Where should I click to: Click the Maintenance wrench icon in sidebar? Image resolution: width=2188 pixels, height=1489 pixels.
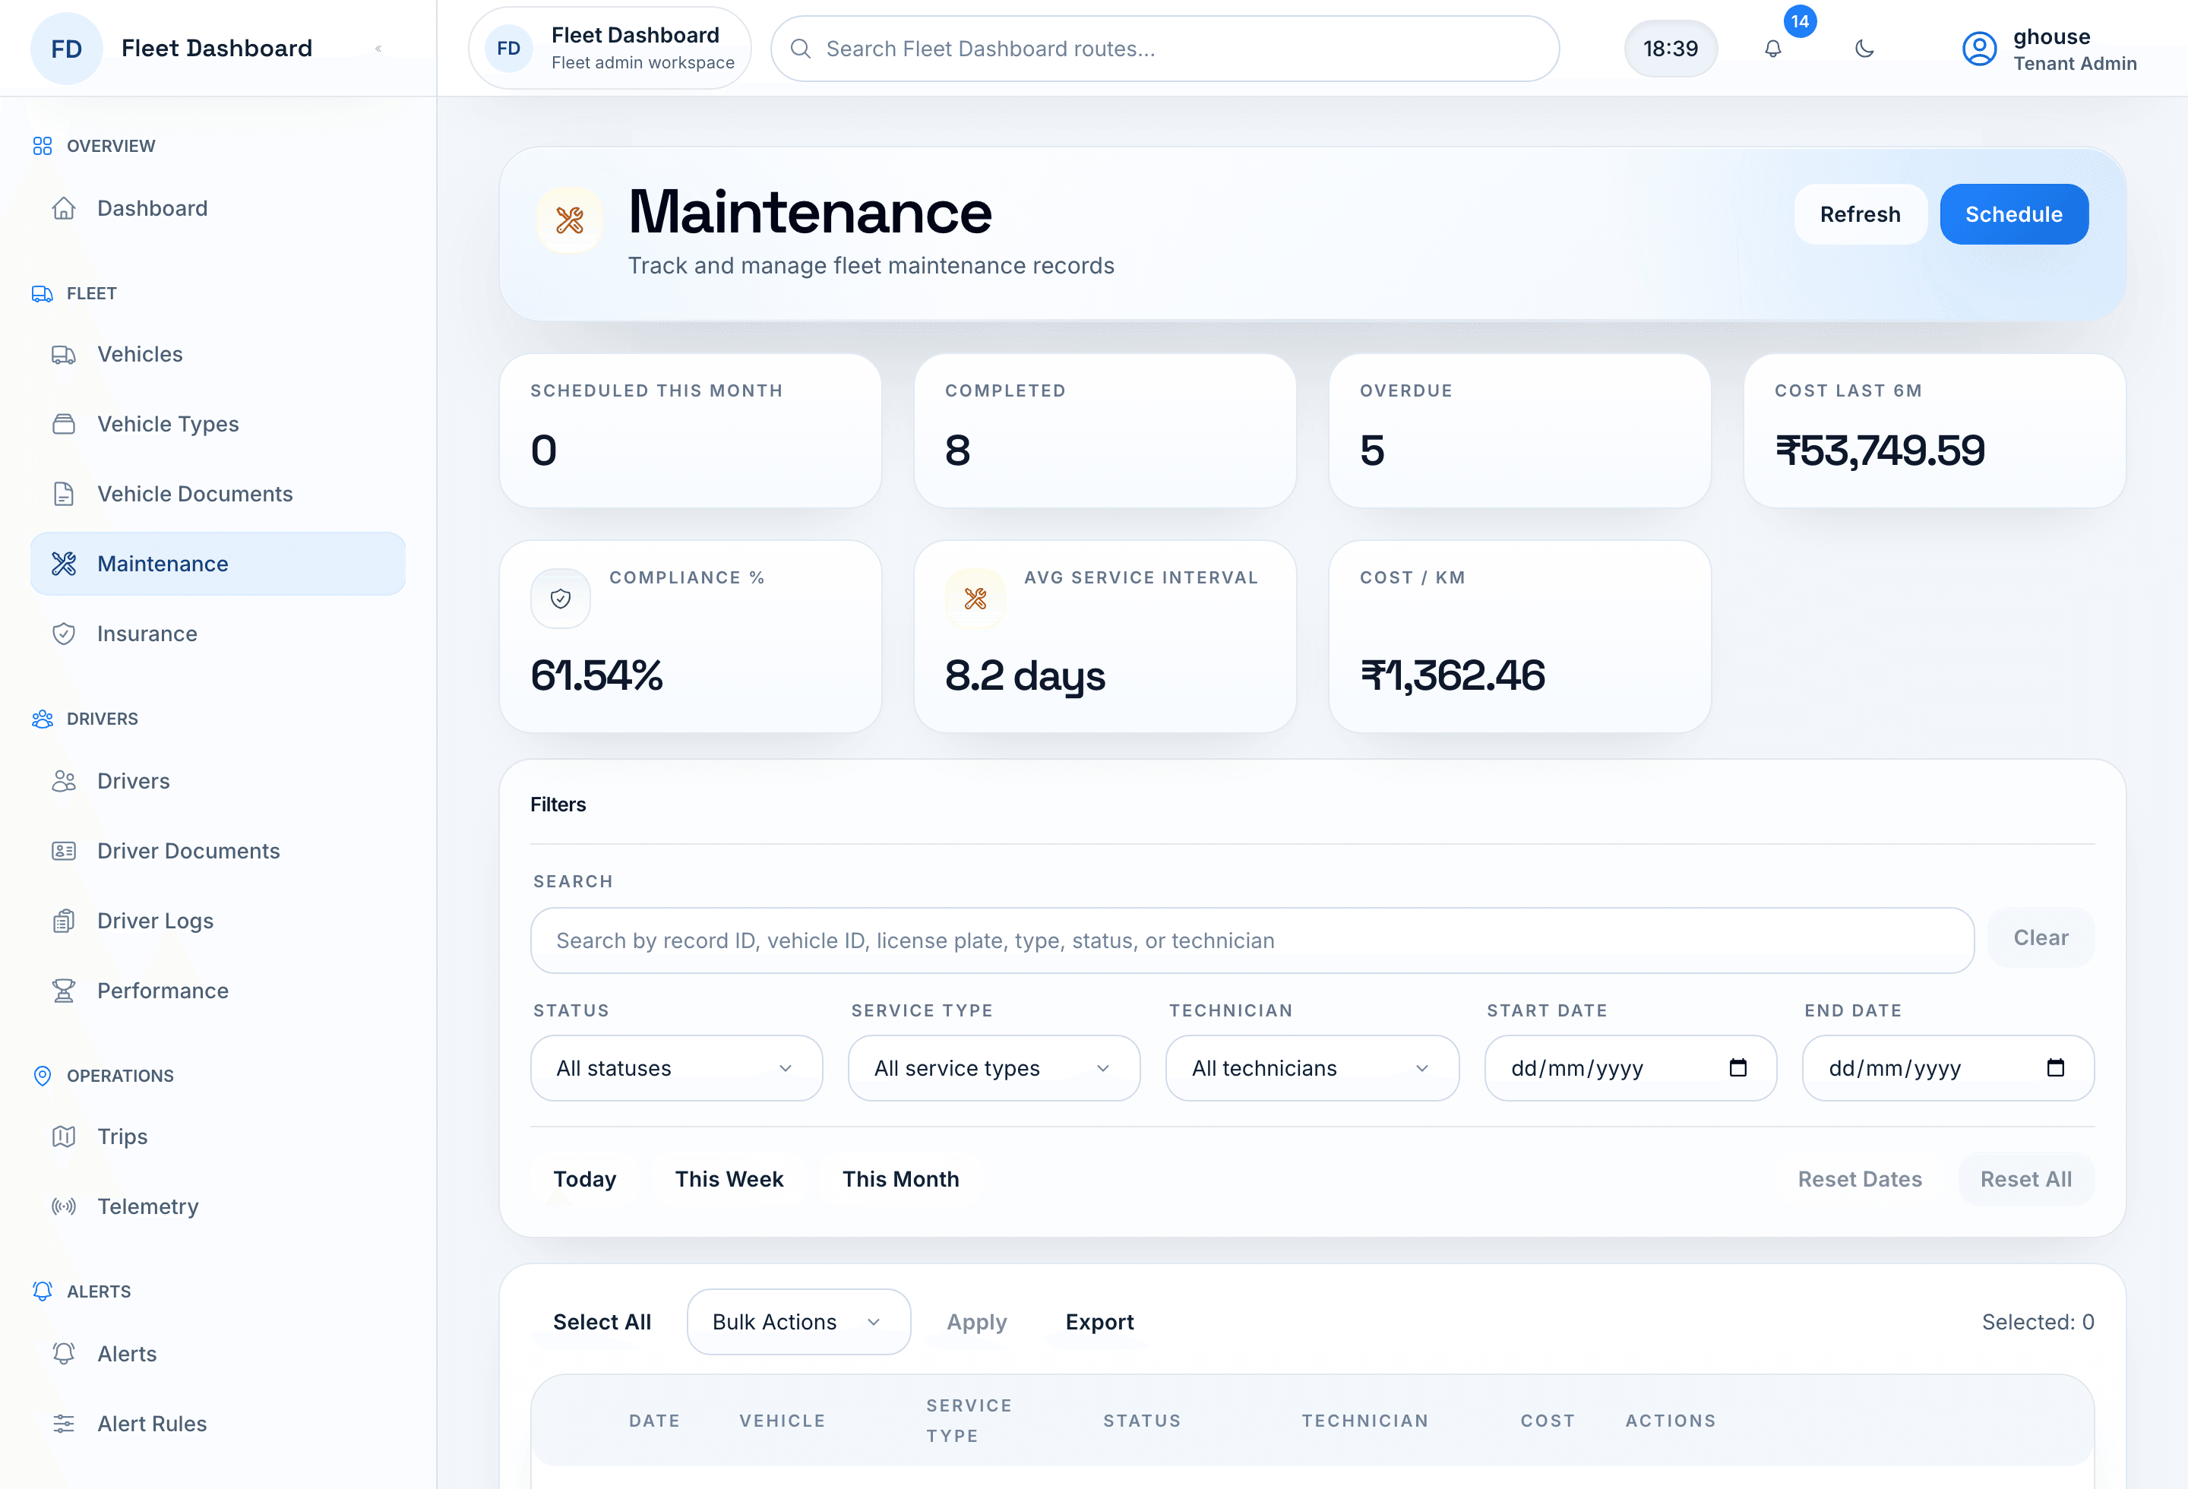tap(64, 564)
